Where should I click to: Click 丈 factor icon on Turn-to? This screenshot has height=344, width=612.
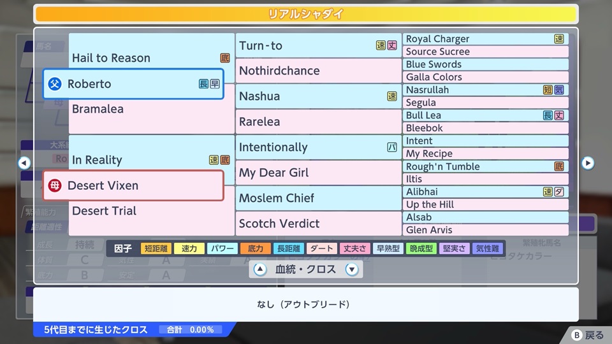(x=392, y=45)
